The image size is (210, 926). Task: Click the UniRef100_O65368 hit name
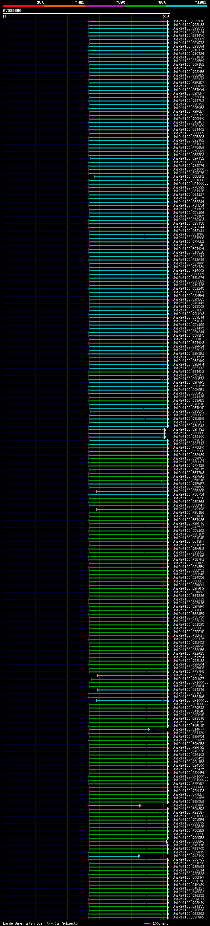[188, 502]
